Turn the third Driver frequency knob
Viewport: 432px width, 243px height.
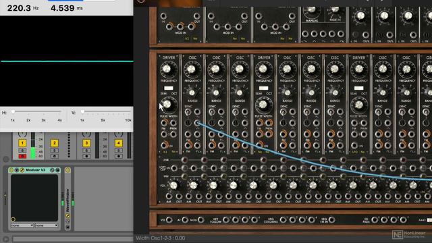click(x=358, y=69)
